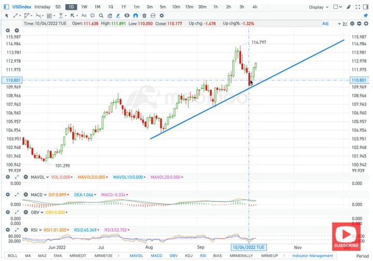This screenshot has width=373, height=261.
Task: Select the cursor pointer tool
Action: (7, 16)
